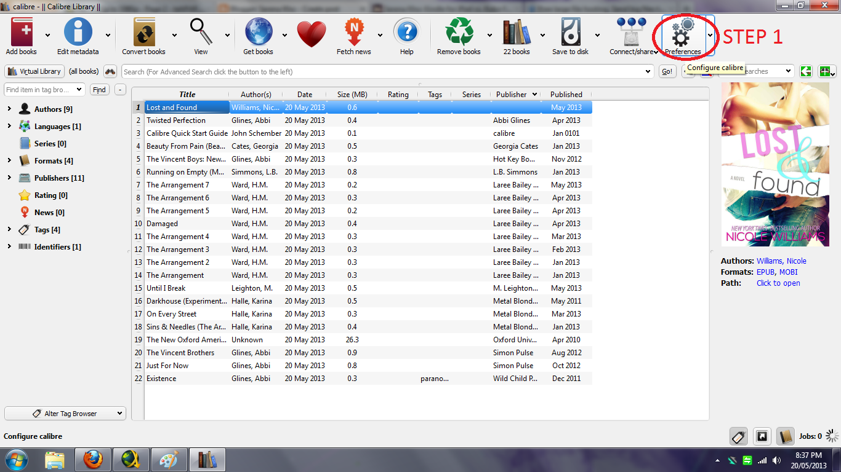841x472 pixels.
Task: Click the Connect/share icon
Action: pos(631,32)
